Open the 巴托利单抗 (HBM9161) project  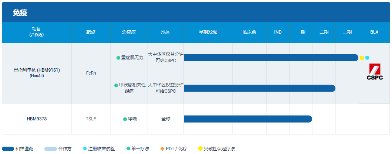pos(37,70)
